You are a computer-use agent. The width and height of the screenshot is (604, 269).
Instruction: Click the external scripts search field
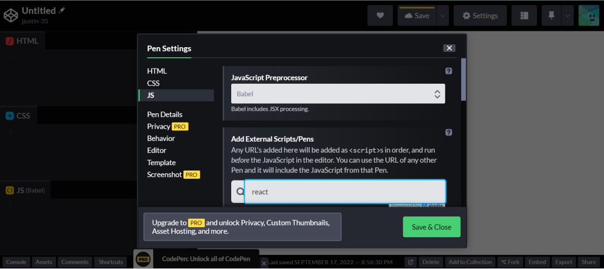click(x=345, y=192)
